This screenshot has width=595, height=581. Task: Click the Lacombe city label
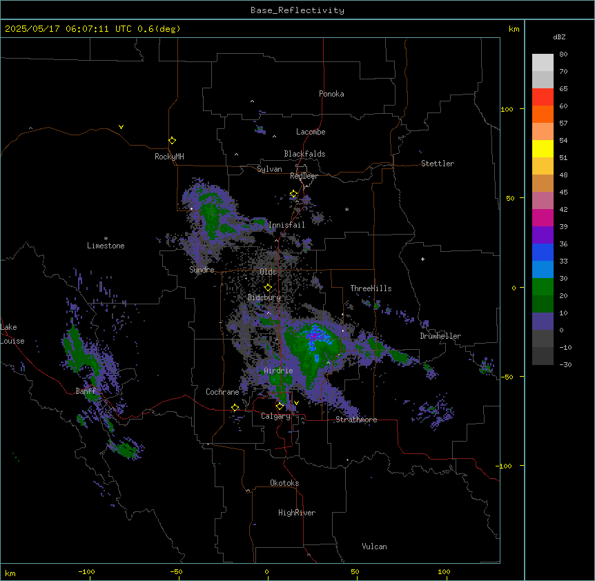point(311,132)
